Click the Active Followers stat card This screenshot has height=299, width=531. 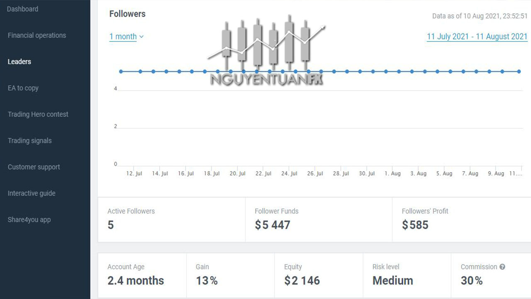[x=171, y=219]
